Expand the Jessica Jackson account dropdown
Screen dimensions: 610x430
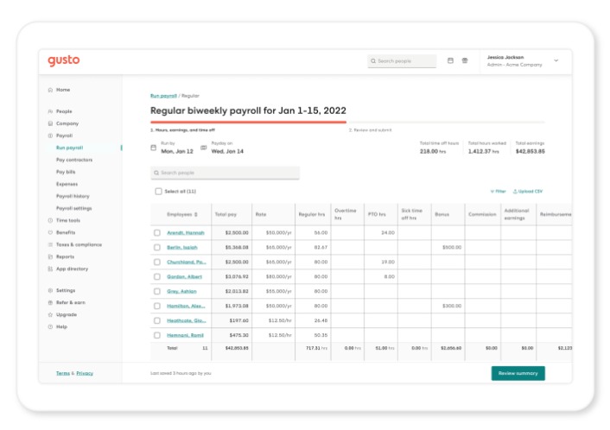click(556, 60)
